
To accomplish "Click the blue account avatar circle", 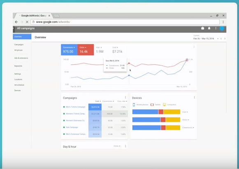I will click(222, 28).
